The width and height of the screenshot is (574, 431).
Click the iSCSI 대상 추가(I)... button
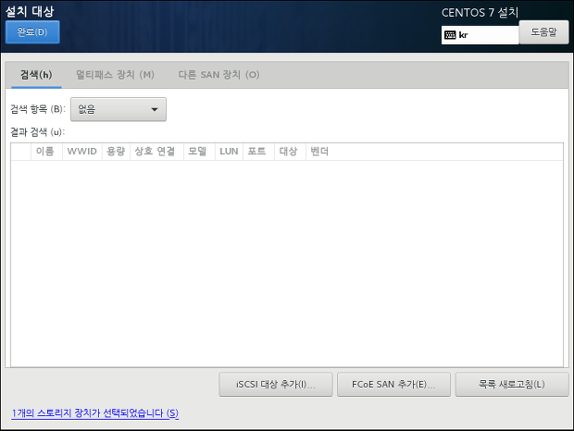pyautogui.click(x=276, y=385)
